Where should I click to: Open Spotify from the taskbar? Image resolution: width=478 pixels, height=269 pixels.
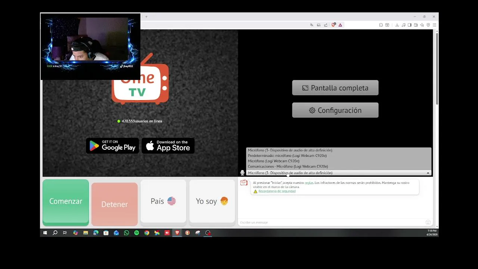137,233
